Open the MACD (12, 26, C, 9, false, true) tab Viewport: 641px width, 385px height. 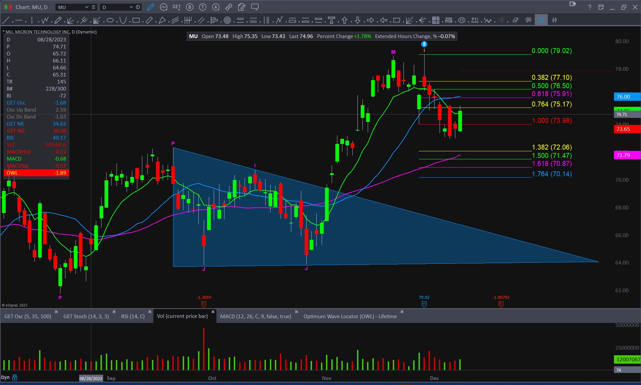256,316
